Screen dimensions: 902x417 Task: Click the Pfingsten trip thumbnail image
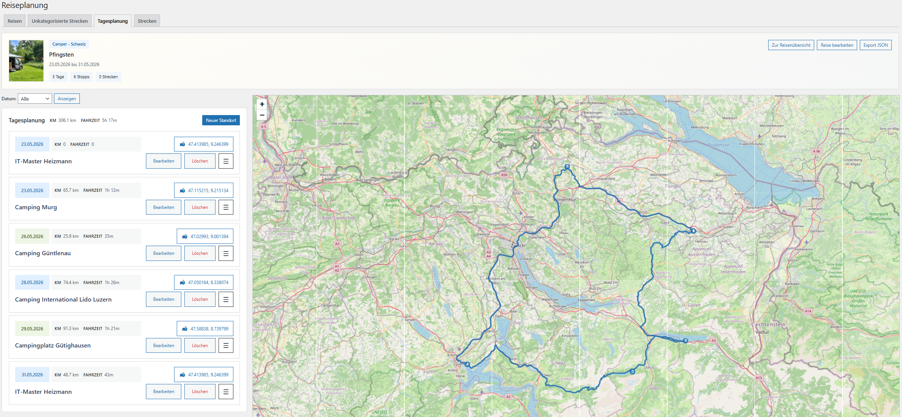coord(26,61)
